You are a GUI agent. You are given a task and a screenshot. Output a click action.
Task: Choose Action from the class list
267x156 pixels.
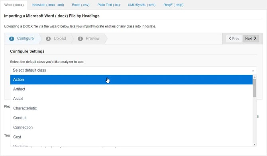point(131,80)
